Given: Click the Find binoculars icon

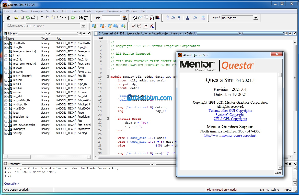Looking at the screenshot, I should coord(81,18).
